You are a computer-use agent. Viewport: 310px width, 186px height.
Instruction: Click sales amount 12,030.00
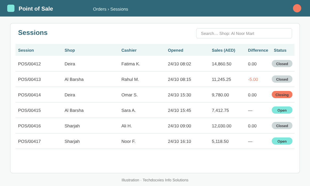pos(222,126)
